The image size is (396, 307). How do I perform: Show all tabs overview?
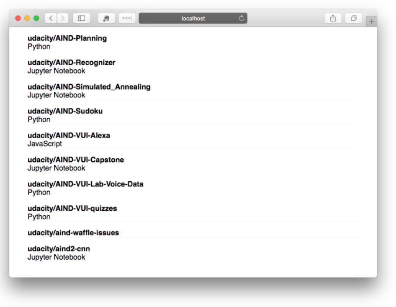tap(354, 18)
